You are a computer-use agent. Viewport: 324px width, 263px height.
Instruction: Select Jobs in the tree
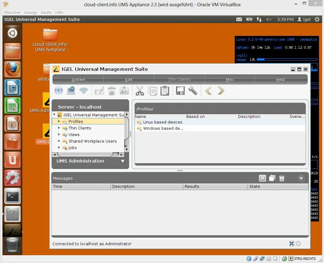click(72, 148)
